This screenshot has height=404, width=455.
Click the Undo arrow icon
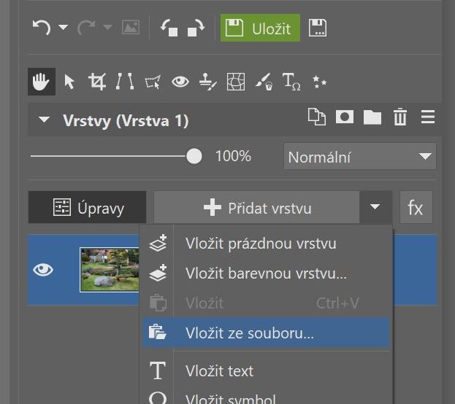click(x=41, y=28)
